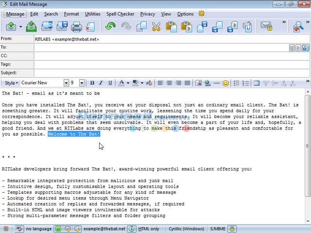Click the insert picture icon
311x233 pixels.
(198, 83)
